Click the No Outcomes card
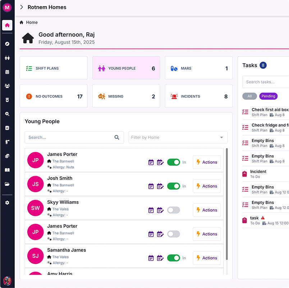The image size is (289, 288). (53, 96)
